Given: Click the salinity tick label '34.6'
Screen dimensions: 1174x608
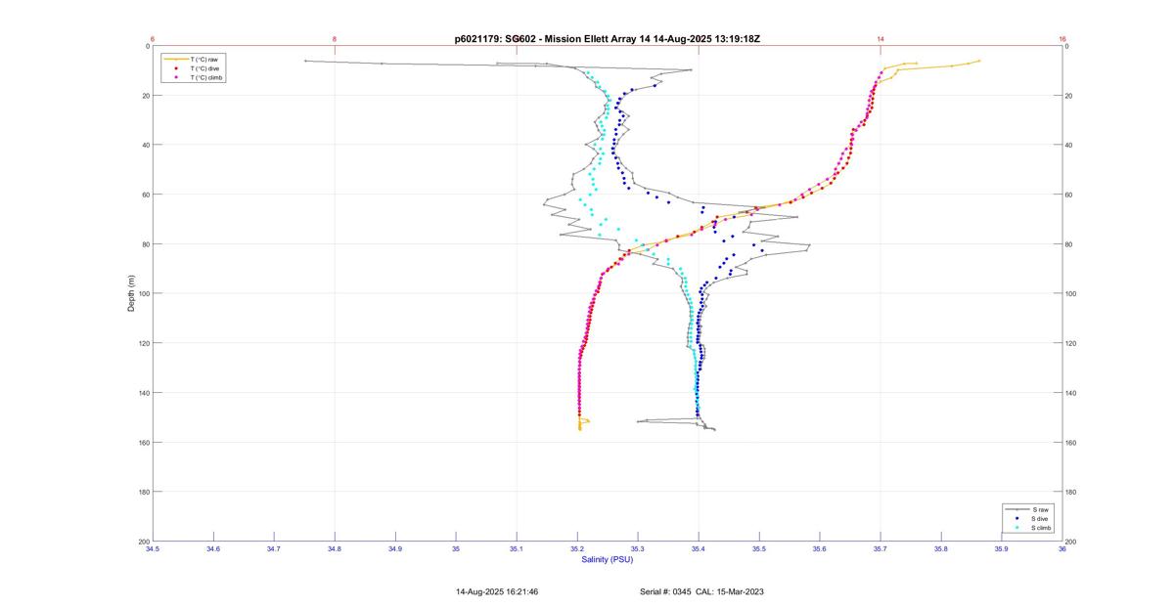Looking at the screenshot, I should coord(213,549).
